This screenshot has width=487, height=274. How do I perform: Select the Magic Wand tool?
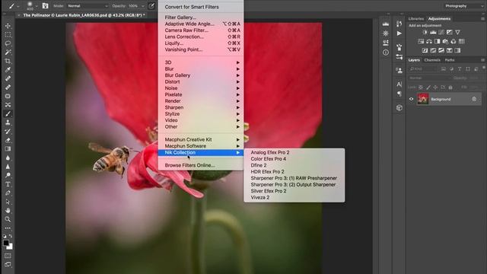click(x=8, y=53)
